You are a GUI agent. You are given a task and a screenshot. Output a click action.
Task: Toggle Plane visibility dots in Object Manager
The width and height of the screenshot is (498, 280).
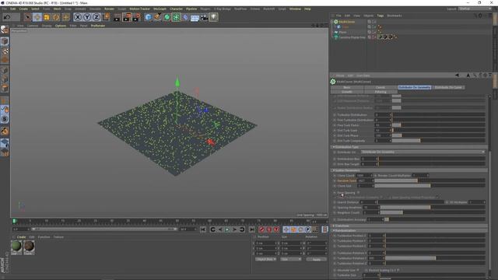coord(374,32)
